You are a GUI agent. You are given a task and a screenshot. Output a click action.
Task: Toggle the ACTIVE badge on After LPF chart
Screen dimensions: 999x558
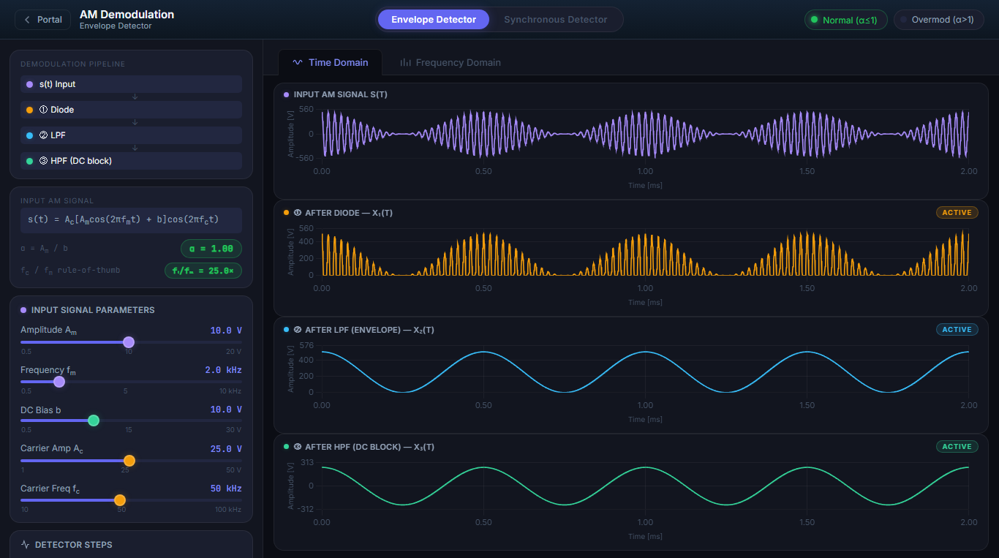957,330
